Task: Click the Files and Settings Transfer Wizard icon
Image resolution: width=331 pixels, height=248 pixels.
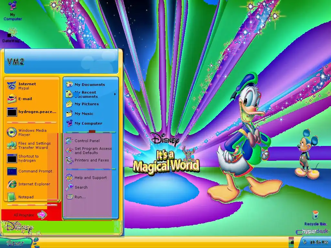Action: 12,145
